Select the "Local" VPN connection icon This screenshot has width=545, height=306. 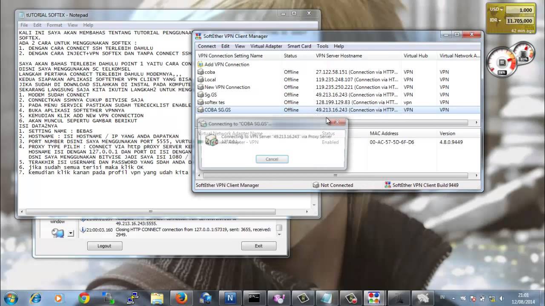(201, 80)
